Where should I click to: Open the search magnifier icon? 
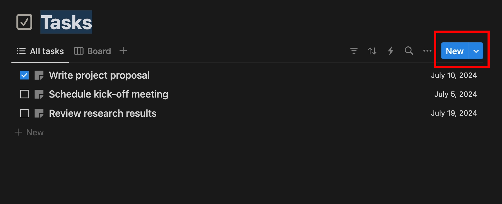409,51
